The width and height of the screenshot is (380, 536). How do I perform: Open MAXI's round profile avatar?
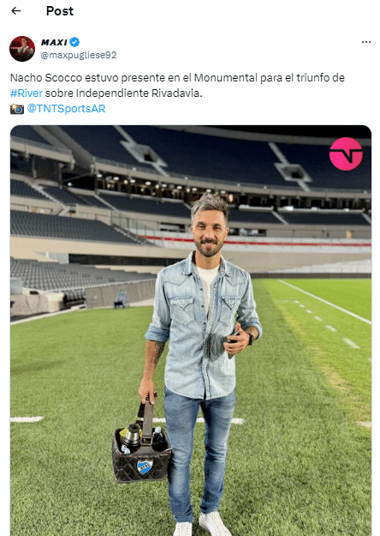tap(22, 49)
